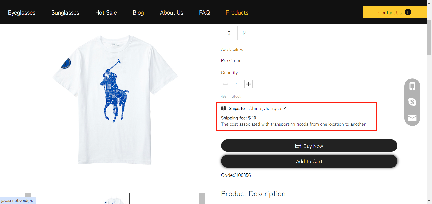
Task: Increase quantity with plus button
Action: (x=248, y=84)
